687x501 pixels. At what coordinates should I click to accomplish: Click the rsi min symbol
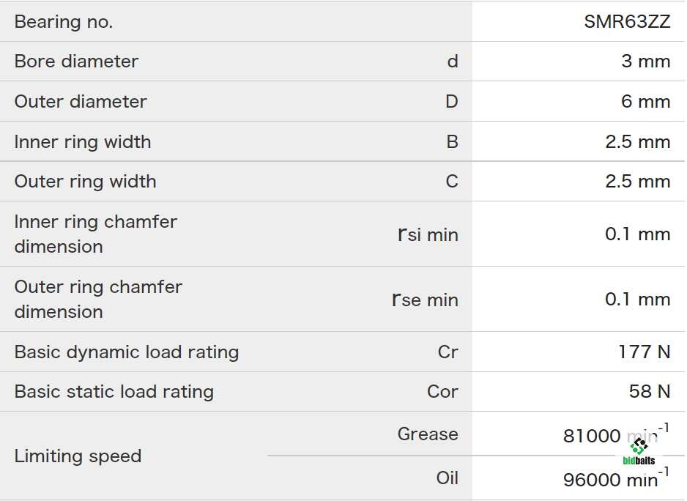pos(428,234)
